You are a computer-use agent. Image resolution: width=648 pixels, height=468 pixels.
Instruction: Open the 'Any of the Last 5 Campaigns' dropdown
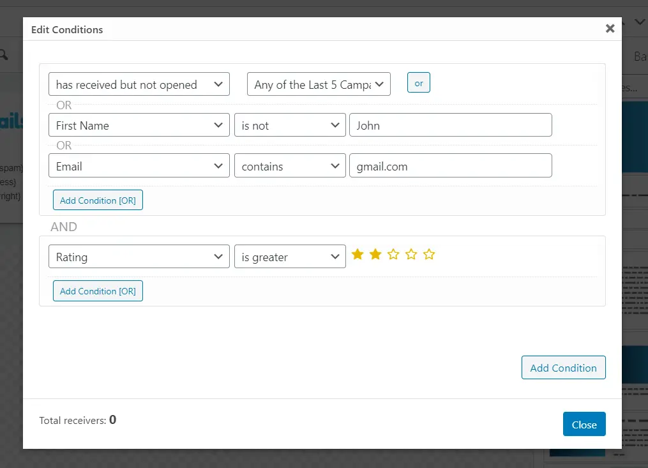(x=319, y=84)
